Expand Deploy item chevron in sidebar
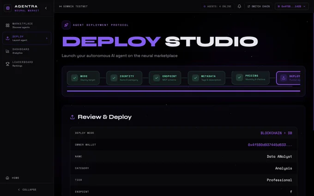 (47, 38)
